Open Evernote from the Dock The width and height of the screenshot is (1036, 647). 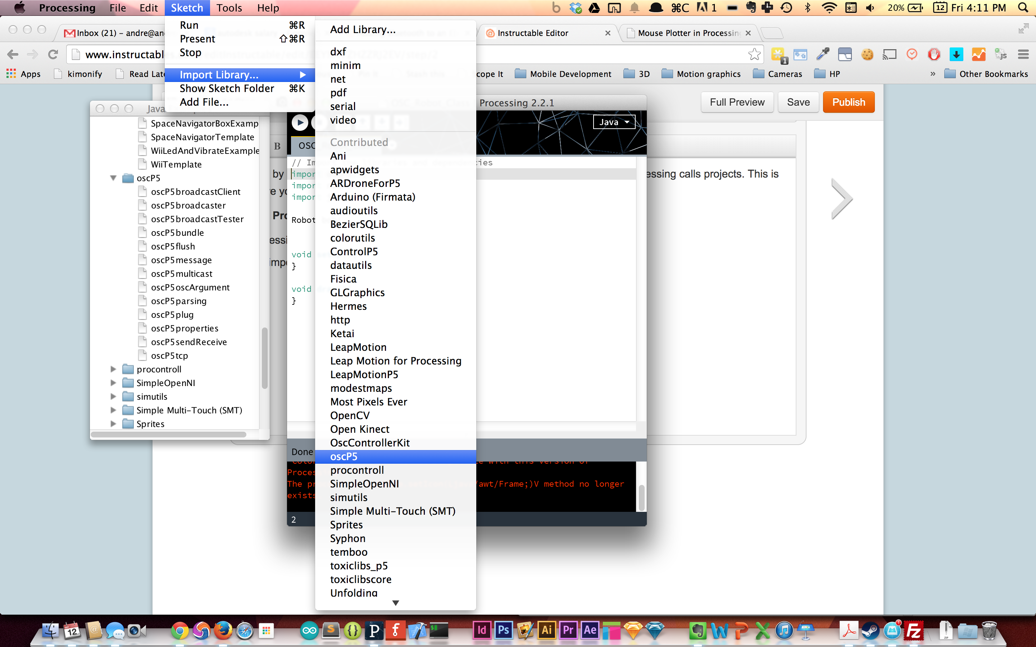(x=698, y=631)
